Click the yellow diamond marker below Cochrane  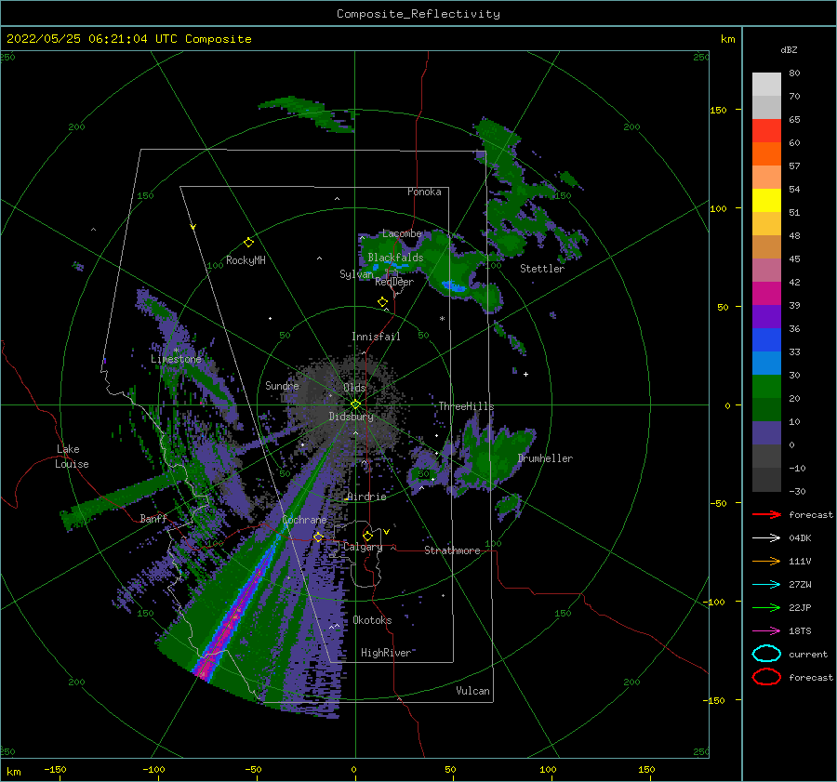pyautogui.click(x=318, y=537)
